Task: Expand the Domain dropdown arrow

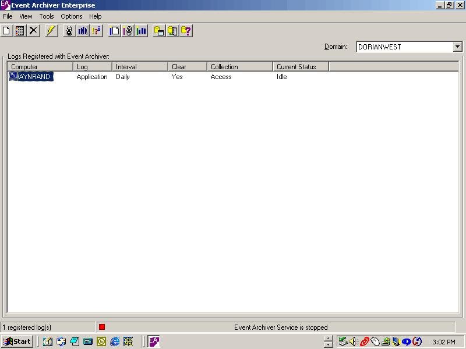Action: pyautogui.click(x=457, y=47)
